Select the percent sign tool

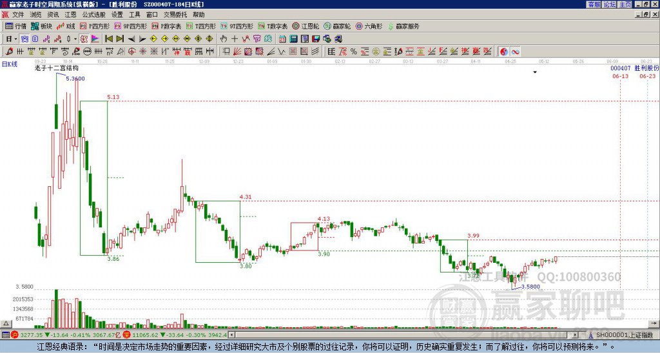coord(354,52)
